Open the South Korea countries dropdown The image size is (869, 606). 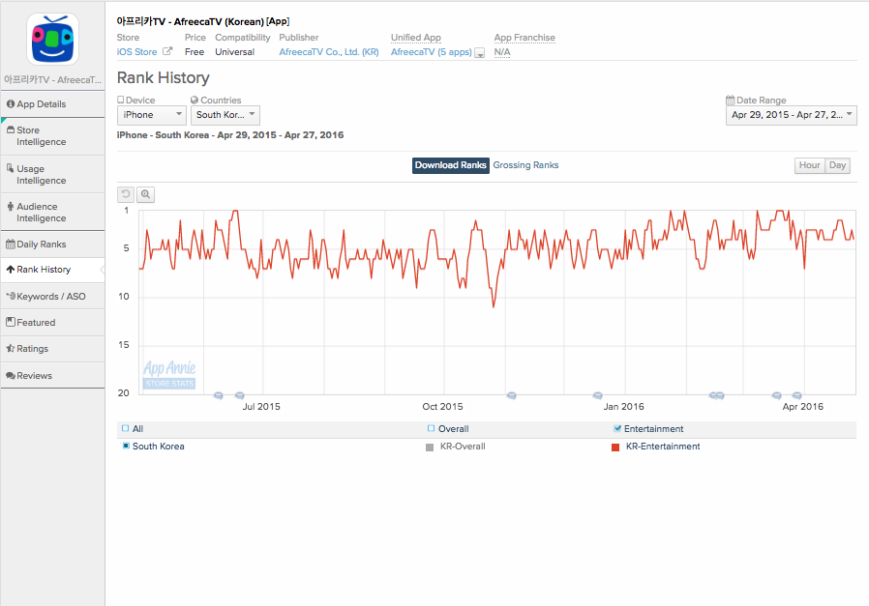[x=225, y=115]
